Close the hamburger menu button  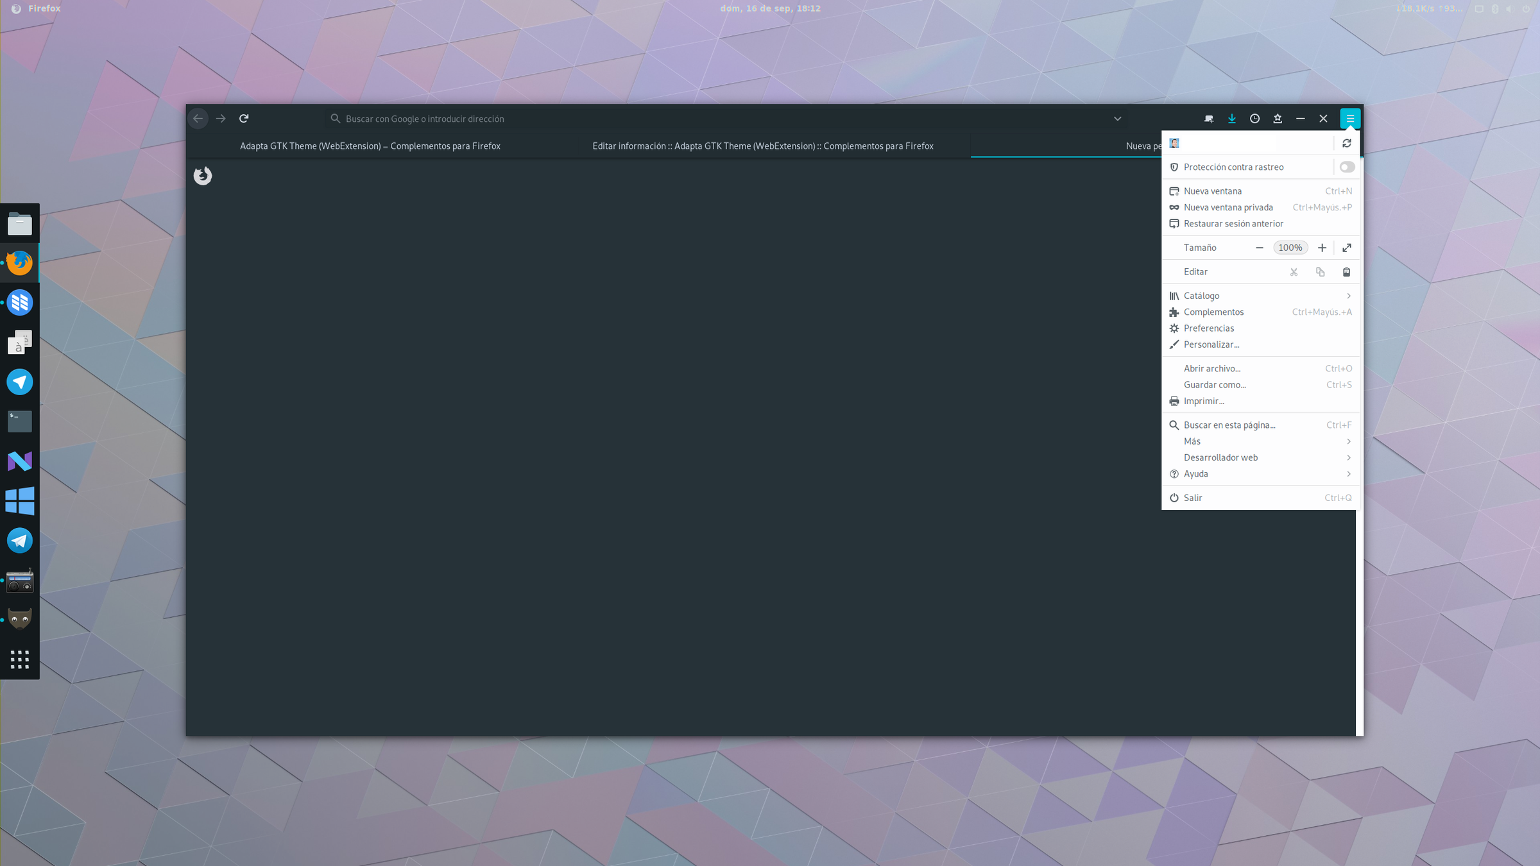click(x=1350, y=119)
